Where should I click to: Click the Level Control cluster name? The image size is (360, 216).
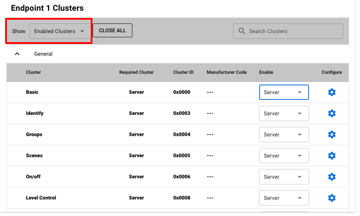pyautogui.click(x=41, y=198)
